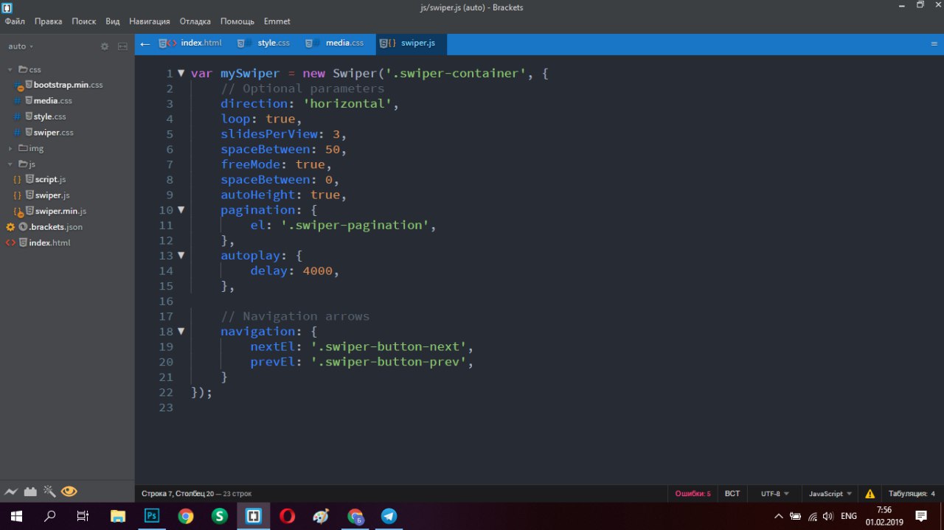This screenshot has height=530, width=944.
Task: Open the Навигация menu
Action: [150, 21]
